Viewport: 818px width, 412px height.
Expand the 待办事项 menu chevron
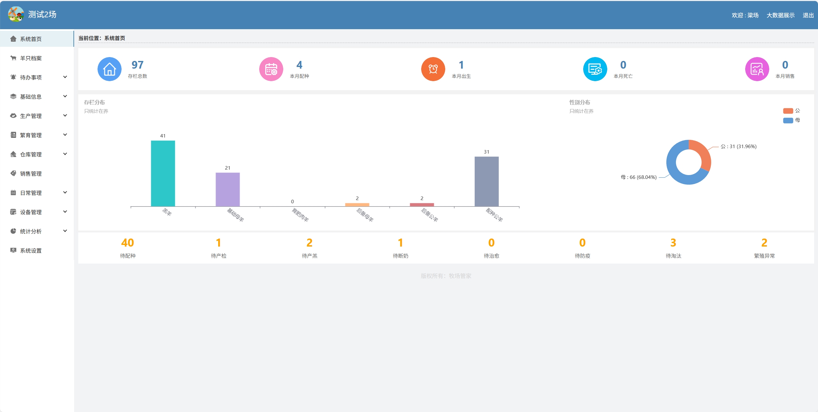point(65,77)
